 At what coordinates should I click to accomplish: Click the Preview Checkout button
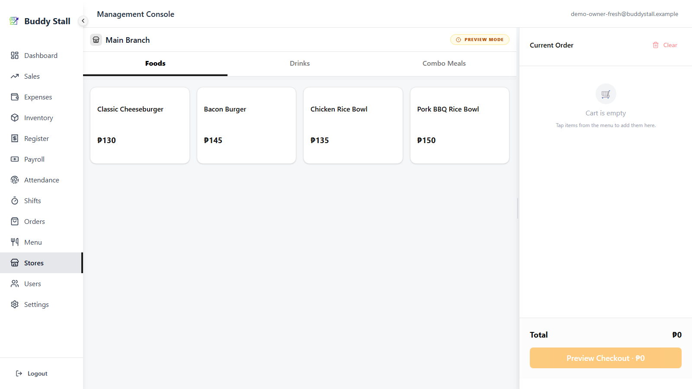click(x=605, y=358)
